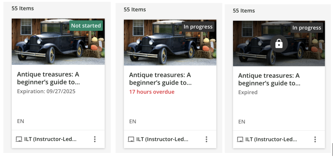Image resolution: width=333 pixels, height=159 pixels.
Task: Open Antique treasures title on overdue card
Action: [x=160, y=79]
